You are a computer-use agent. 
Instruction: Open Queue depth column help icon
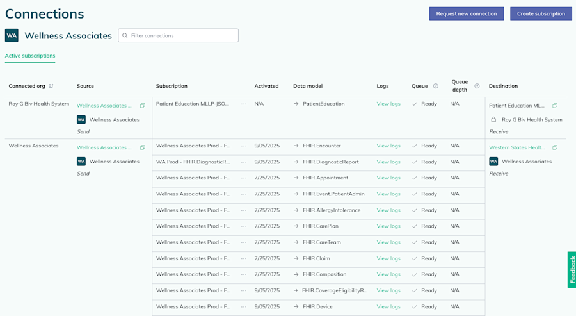point(477,86)
